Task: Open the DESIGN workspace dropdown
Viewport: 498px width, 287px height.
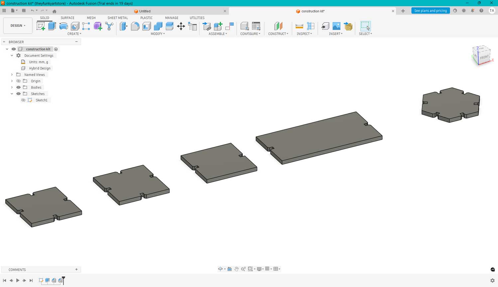Action: tap(18, 26)
